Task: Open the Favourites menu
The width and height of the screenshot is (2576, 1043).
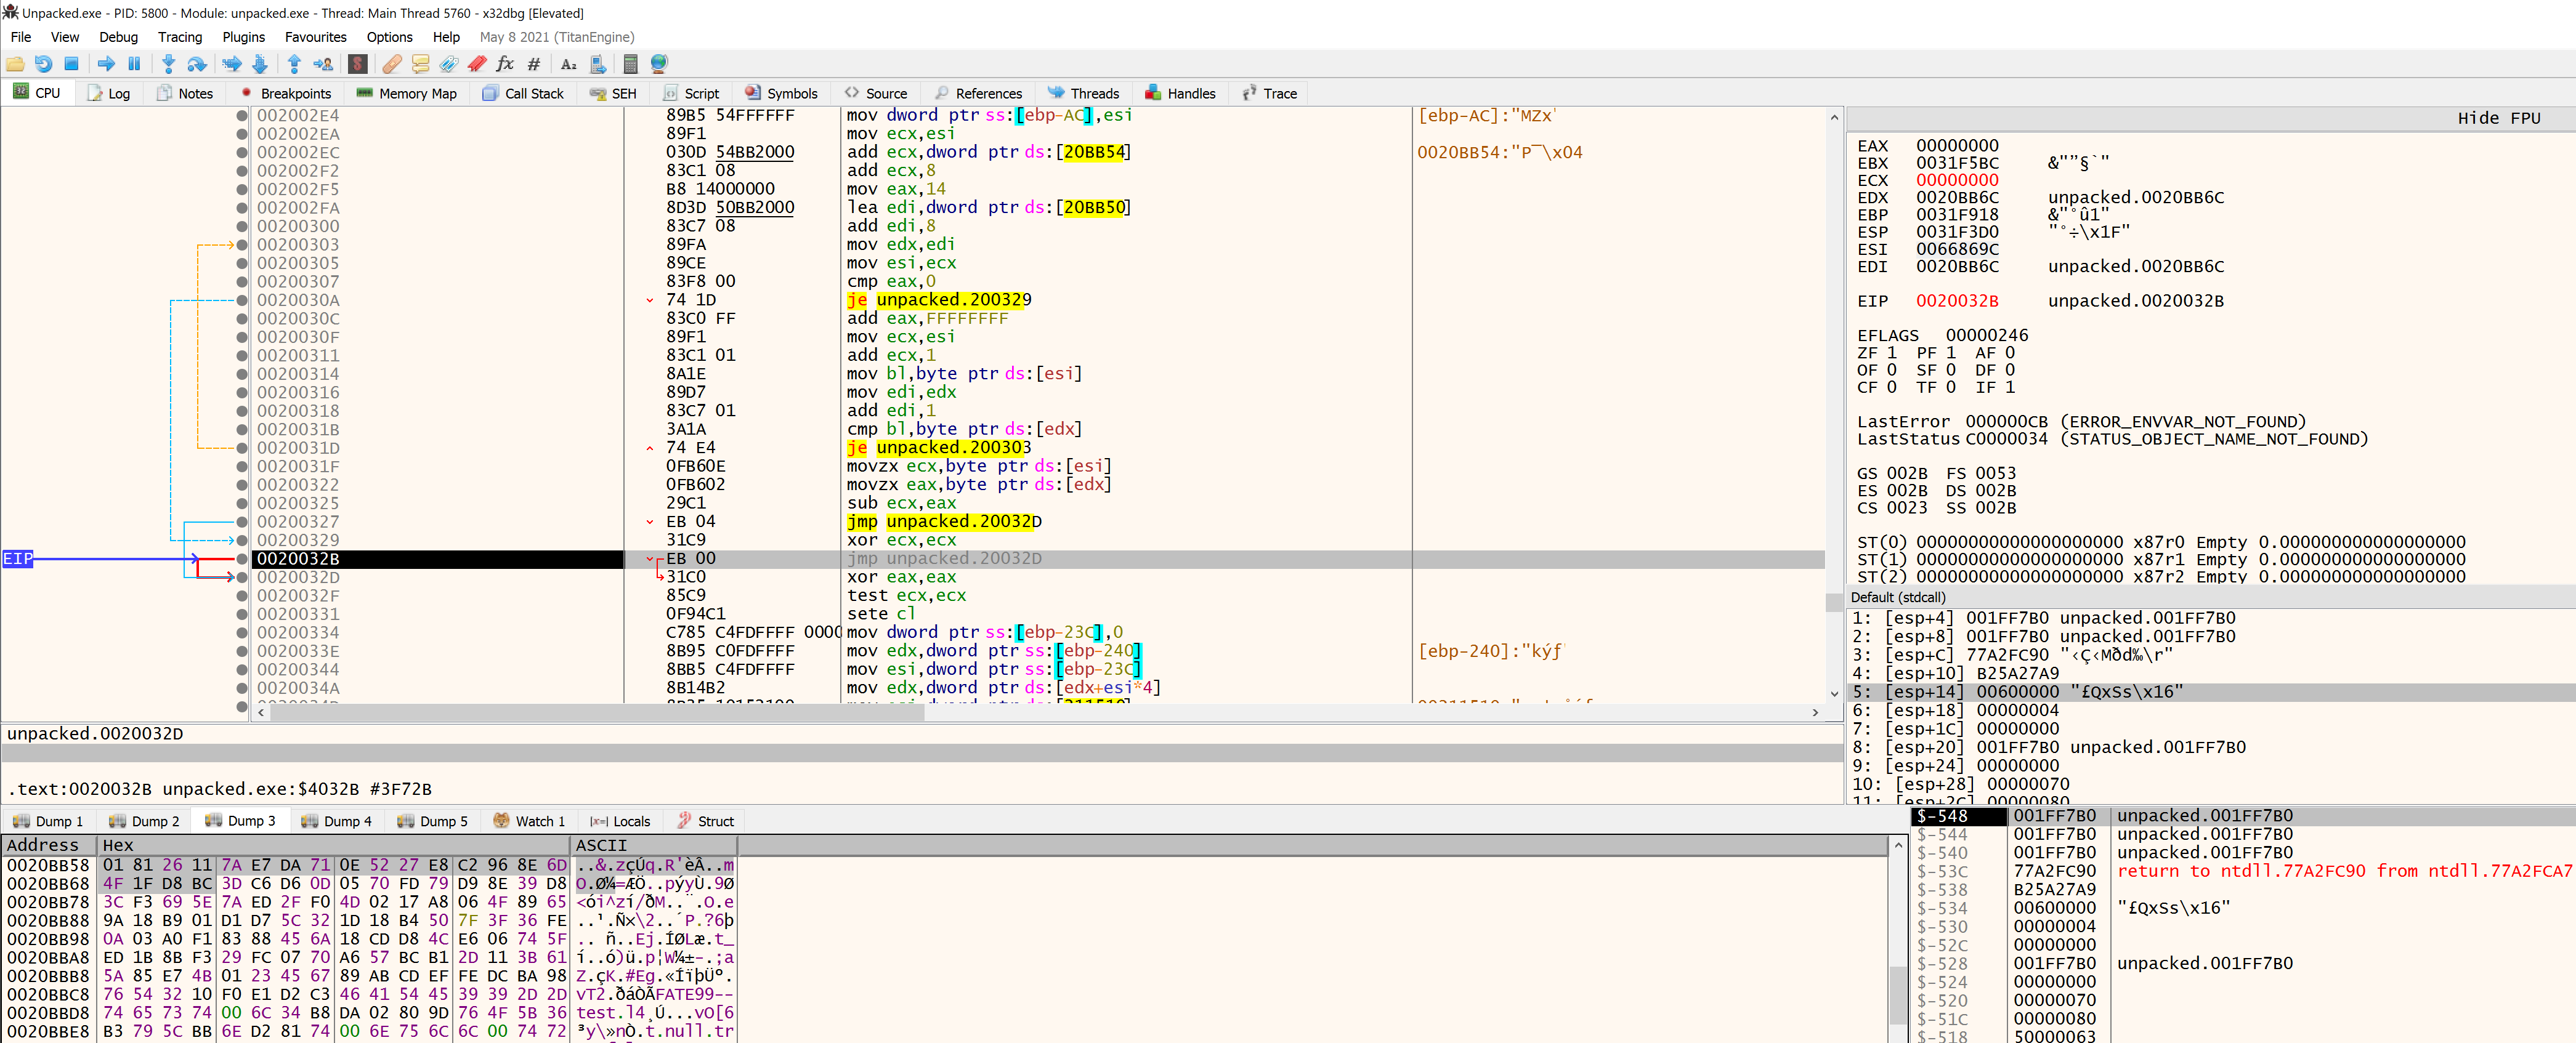Action: point(316,37)
